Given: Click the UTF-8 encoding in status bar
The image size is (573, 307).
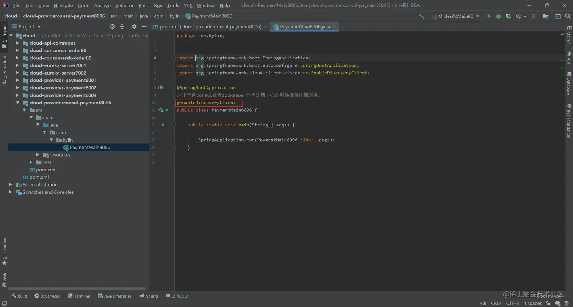Looking at the screenshot, I should click(512, 303).
